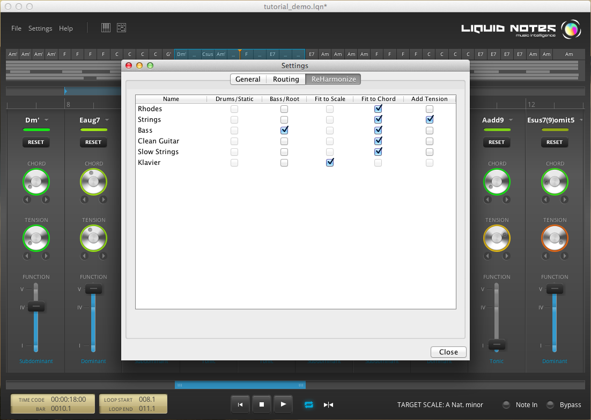Step Aadd9 chord knob right arrow
Screen dimensions: 591x420
point(506,200)
